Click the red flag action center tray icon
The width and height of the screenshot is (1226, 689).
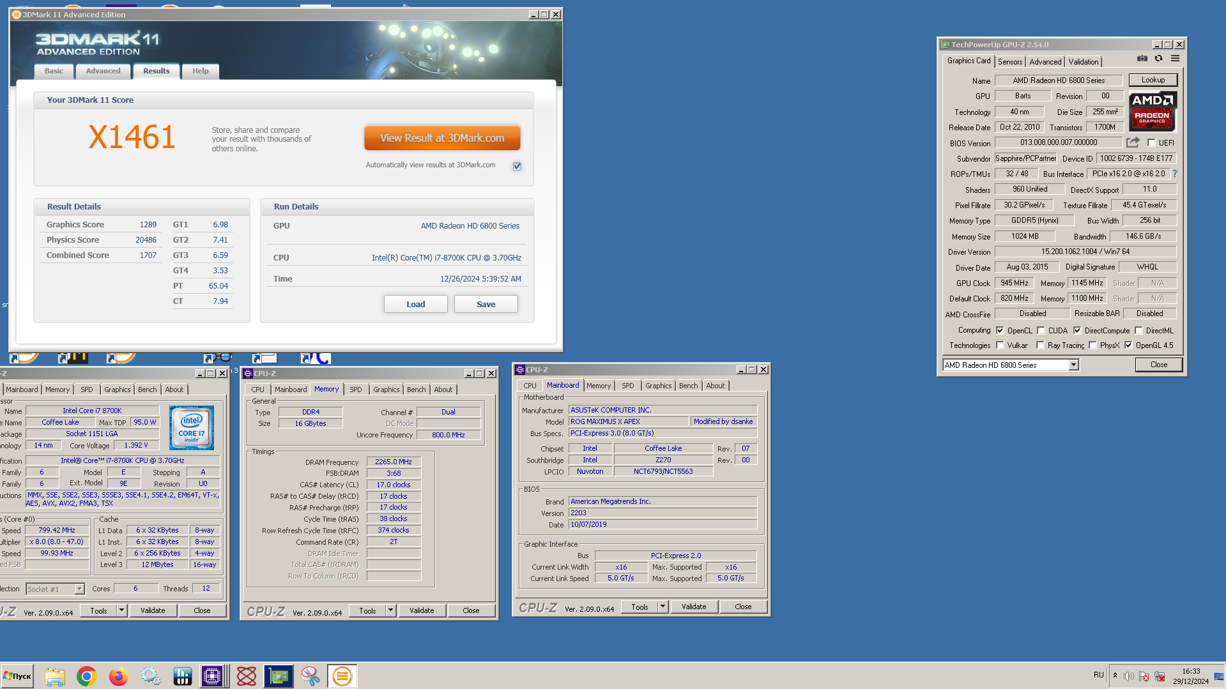tap(1144, 676)
